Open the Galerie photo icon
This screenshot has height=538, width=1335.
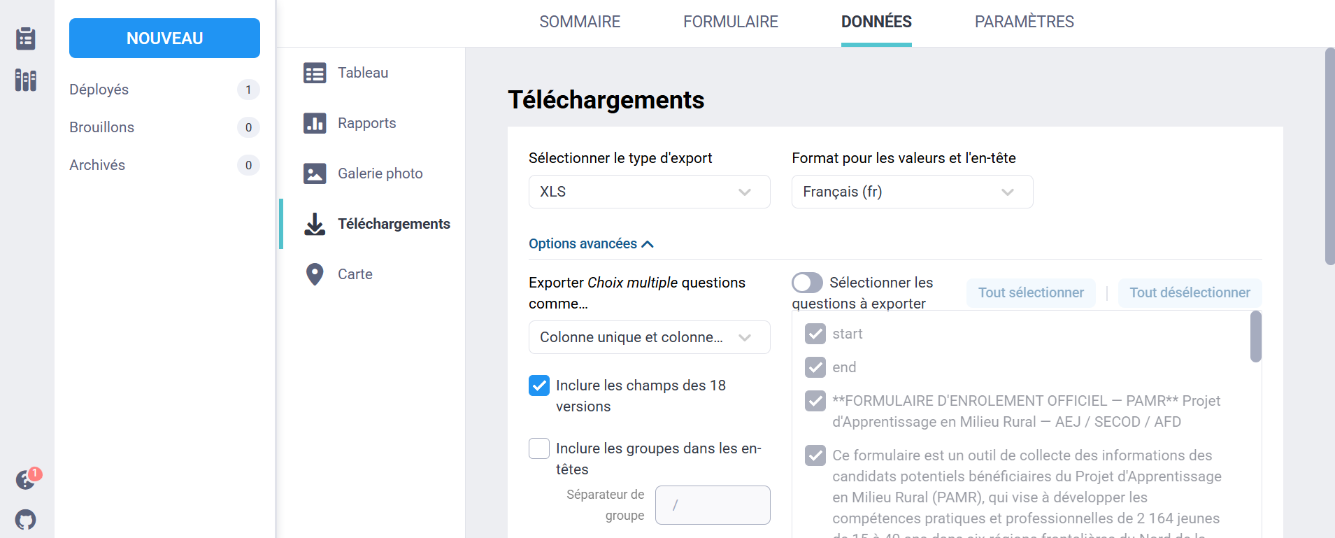315,174
